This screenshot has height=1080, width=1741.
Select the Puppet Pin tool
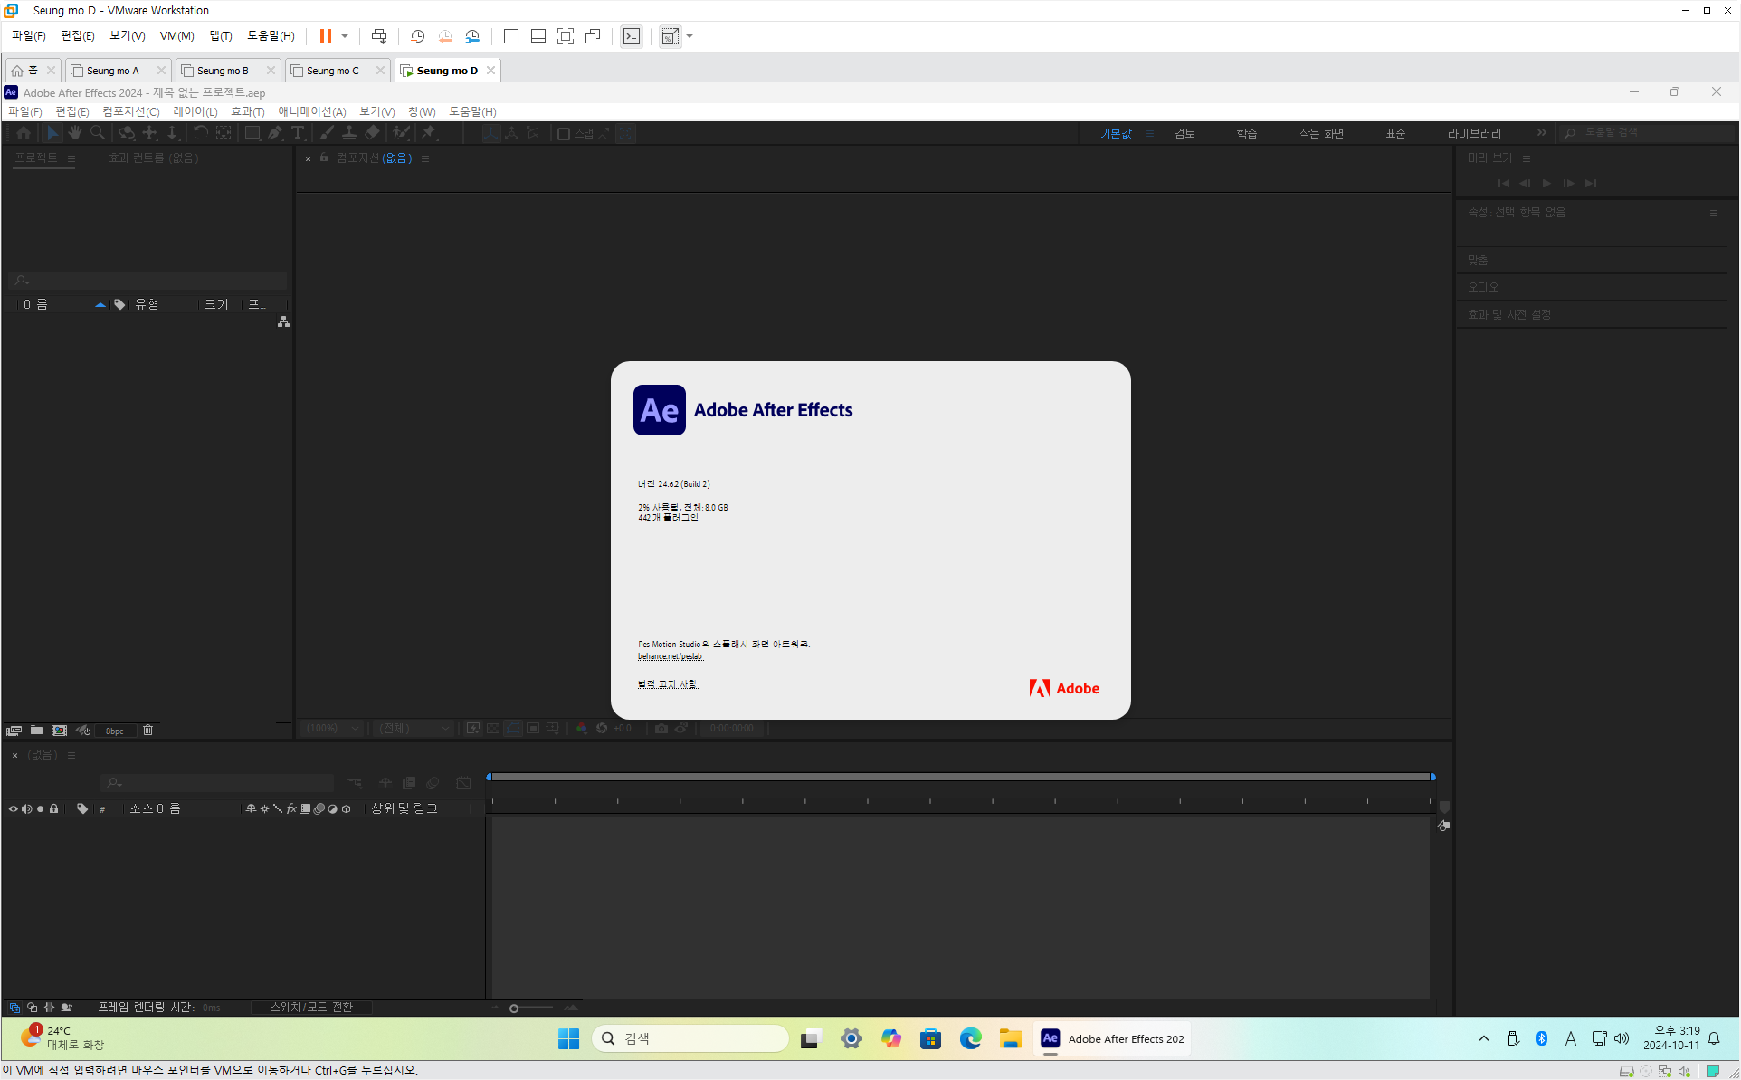pyautogui.click(x=429, y=133)
